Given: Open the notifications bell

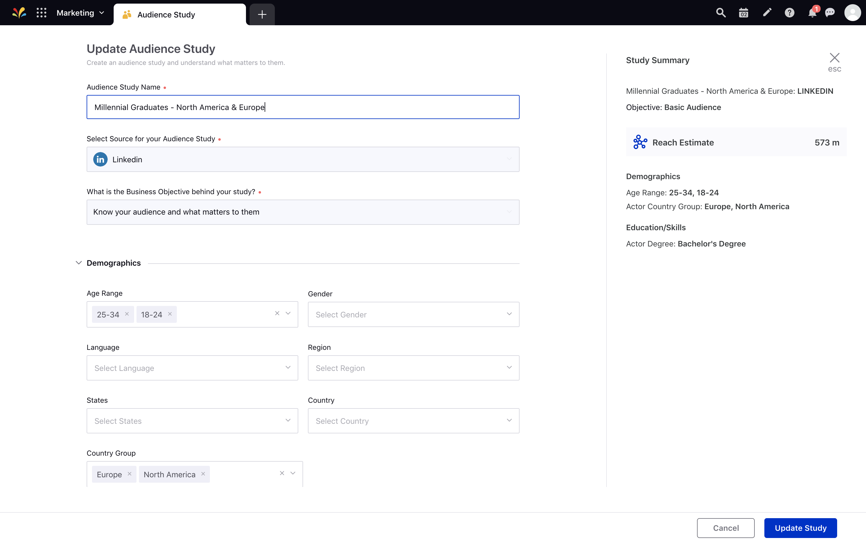Looking at the screenshot, I should (812, 13).
